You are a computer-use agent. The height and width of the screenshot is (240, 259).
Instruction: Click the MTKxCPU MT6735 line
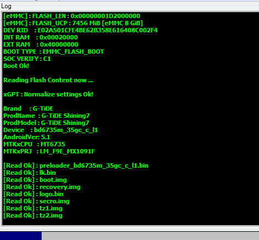[x=34, y=144]
